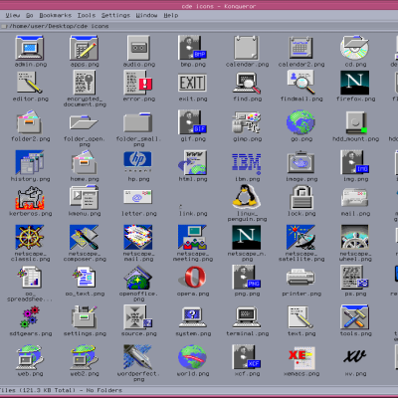The image size is (398, 398).
Task: Select the netscape_mail.png icon
Action: [138, 237]
